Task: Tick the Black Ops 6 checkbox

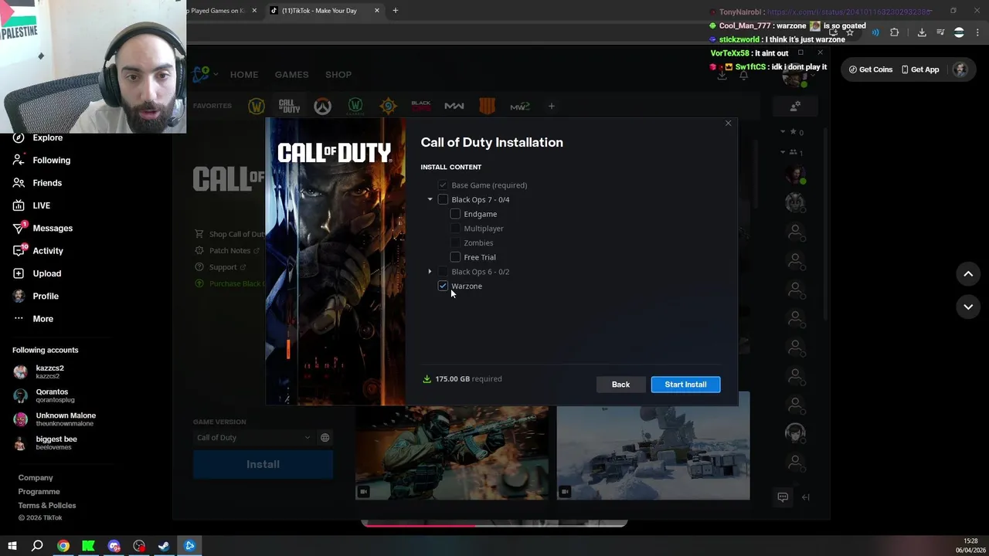Action: 443,272
